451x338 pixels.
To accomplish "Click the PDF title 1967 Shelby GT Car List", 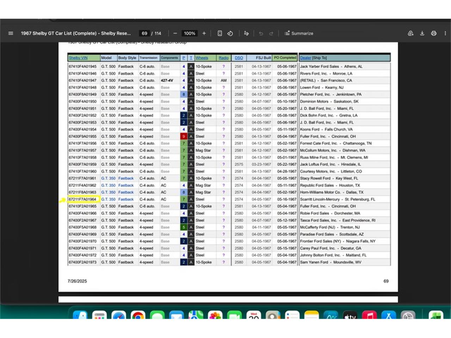I will (76, 33).
